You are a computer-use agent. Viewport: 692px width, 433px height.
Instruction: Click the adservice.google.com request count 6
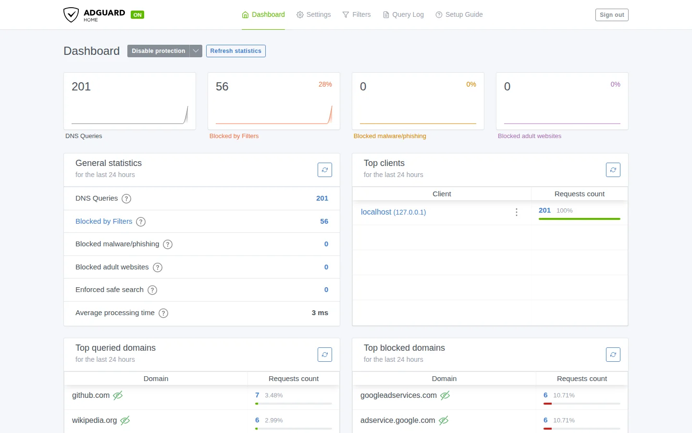pos(545,420)
